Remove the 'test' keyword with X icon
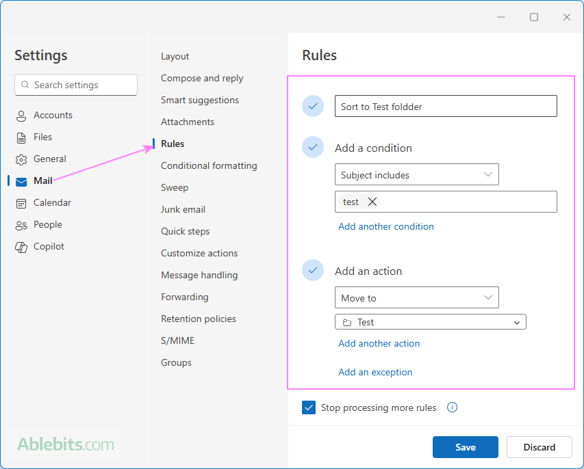This screenshot has height=469, width=584. [x=372, y=202]
